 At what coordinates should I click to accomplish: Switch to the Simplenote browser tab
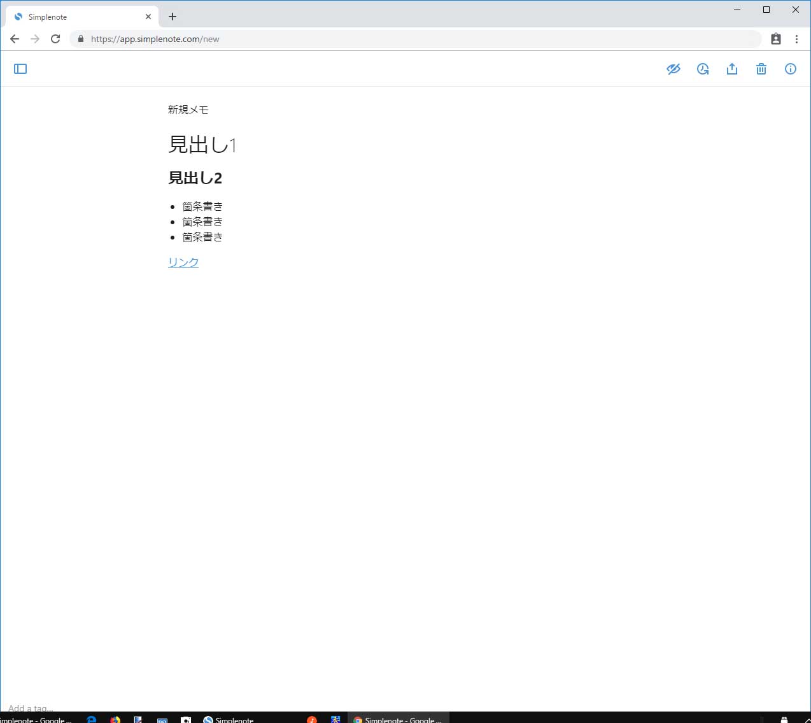click(x=76, y=17)
